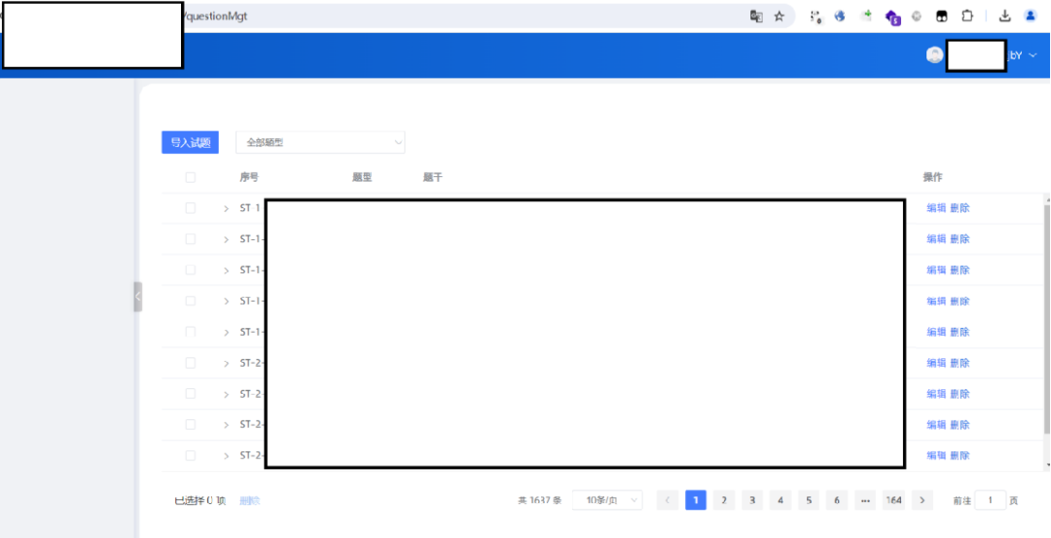Bookmark this page with the star icon
Screen dimensions: 1051x538
779,17
